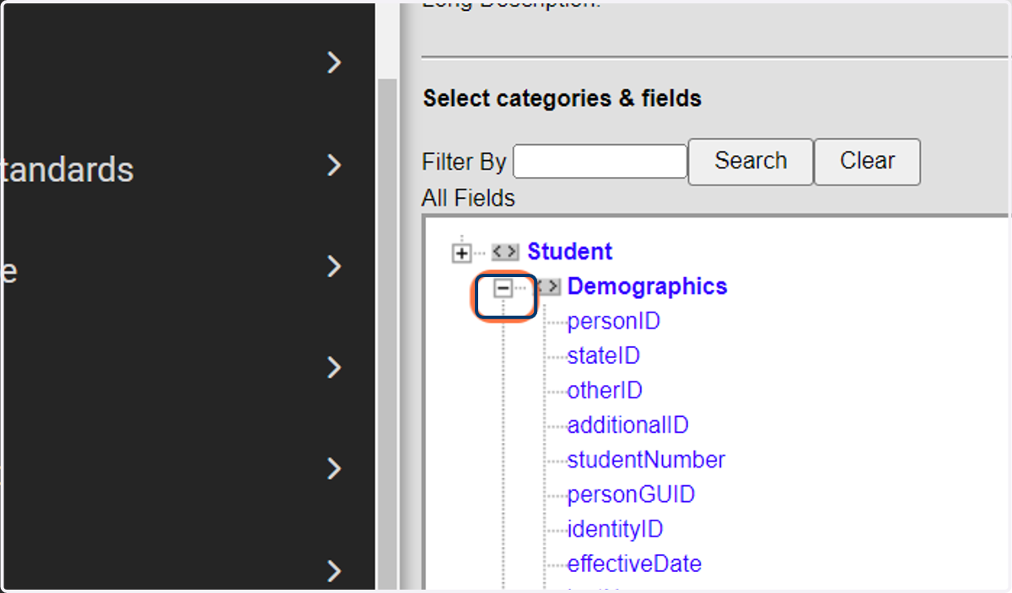Add the personID field

point(614,321)
